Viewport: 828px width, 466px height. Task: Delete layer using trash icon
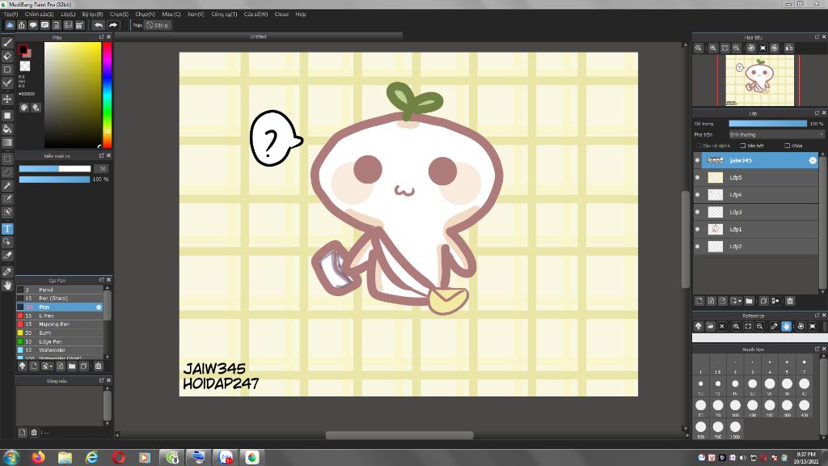(790, 301)
